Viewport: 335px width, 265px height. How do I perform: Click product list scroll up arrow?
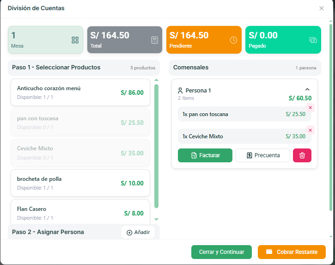156,80
